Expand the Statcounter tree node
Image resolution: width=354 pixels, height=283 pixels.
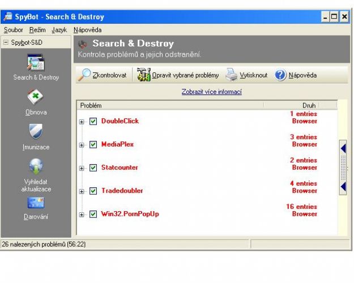point(82,168)
